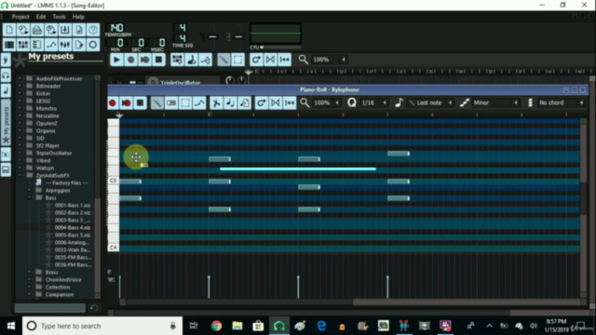
Task: Open the My Samples headphones sidebar tab
Action: coord(6,75)
